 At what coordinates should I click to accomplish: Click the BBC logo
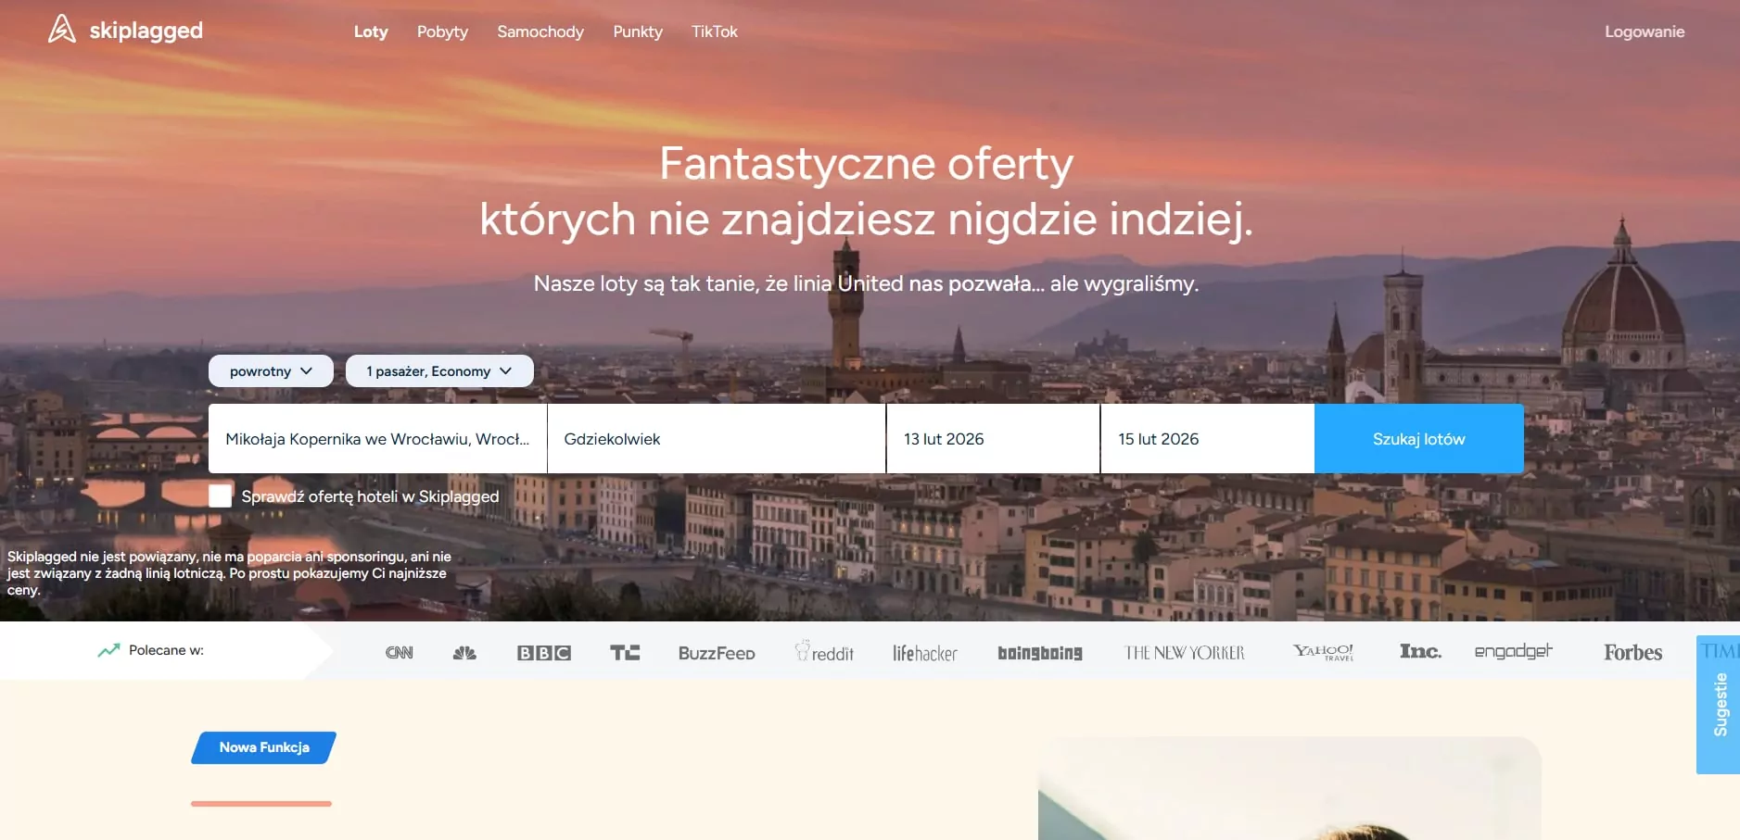coord(543,653)
